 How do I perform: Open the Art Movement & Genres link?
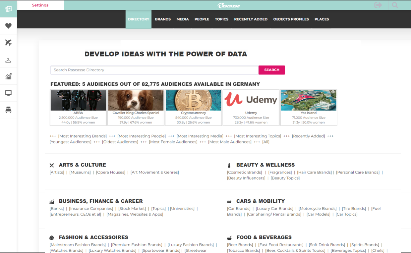tap(155, 172)
